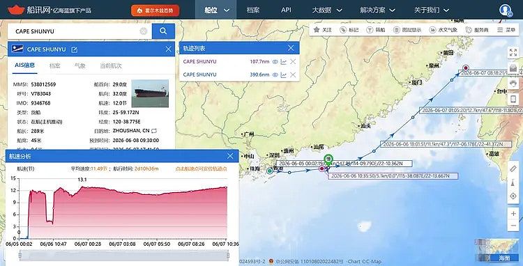Close the CAPE SHUNYU ship info panel
The image size is (523, 266).
(x=169, y=49)
